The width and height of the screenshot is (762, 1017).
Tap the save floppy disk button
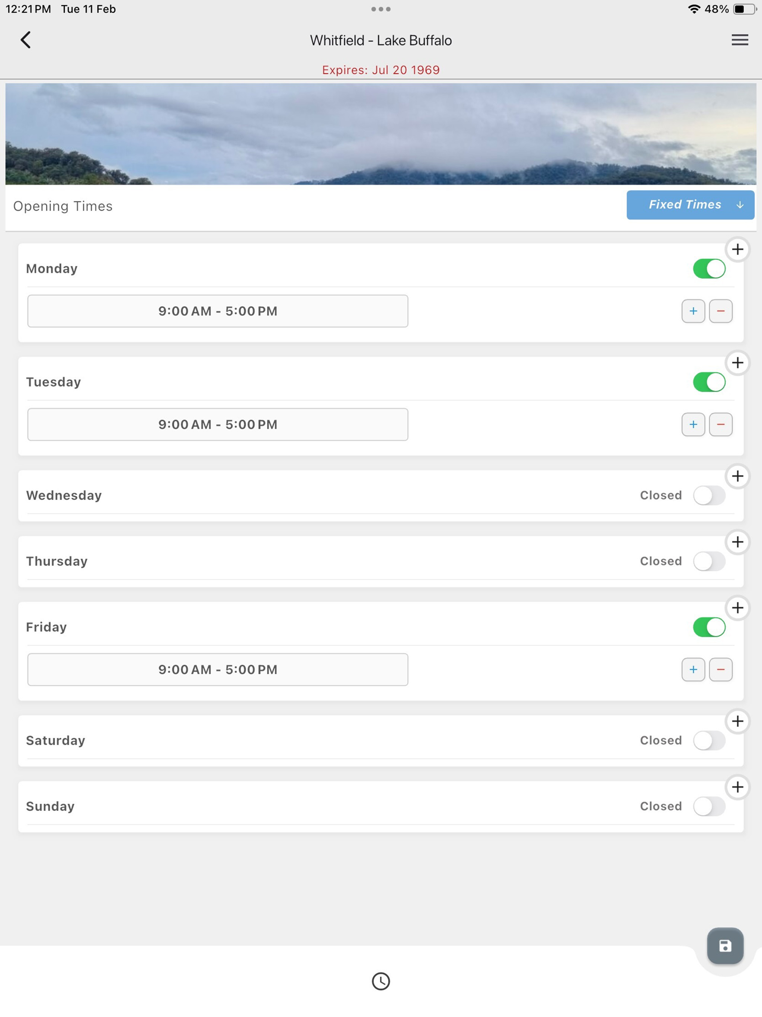725,946
